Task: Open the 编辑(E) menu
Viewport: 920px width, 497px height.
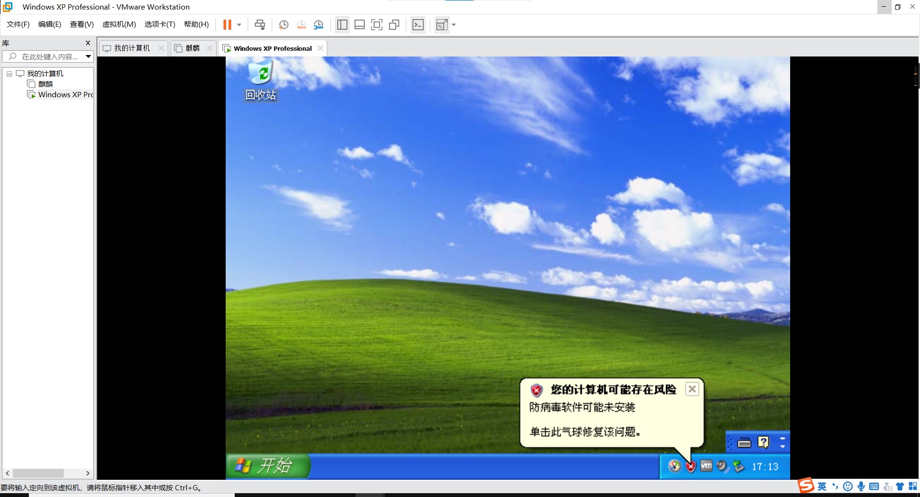Action: [x=50, y=24]
